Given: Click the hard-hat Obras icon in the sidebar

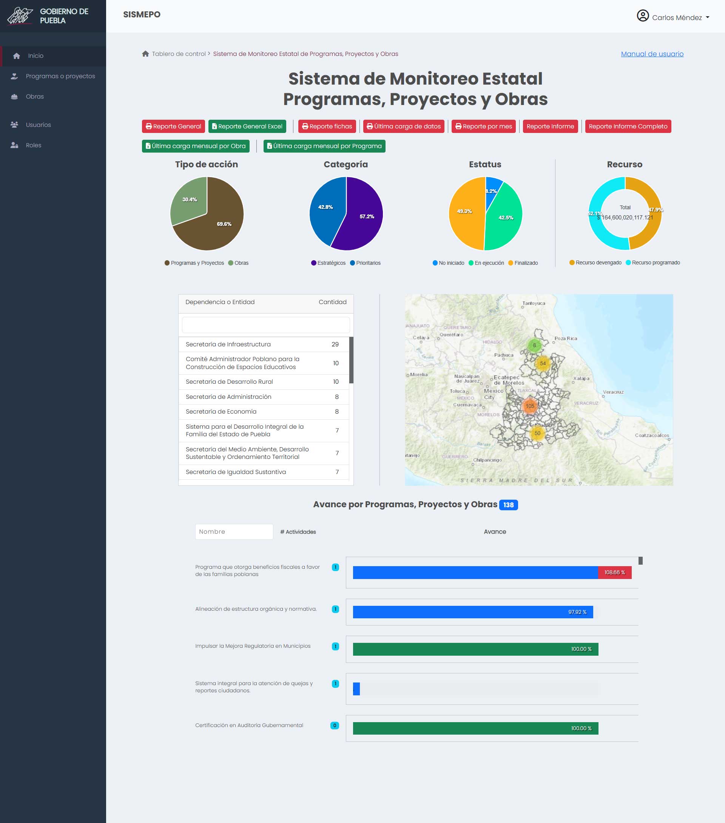Looking at the screenshot, I should [15, 96].
